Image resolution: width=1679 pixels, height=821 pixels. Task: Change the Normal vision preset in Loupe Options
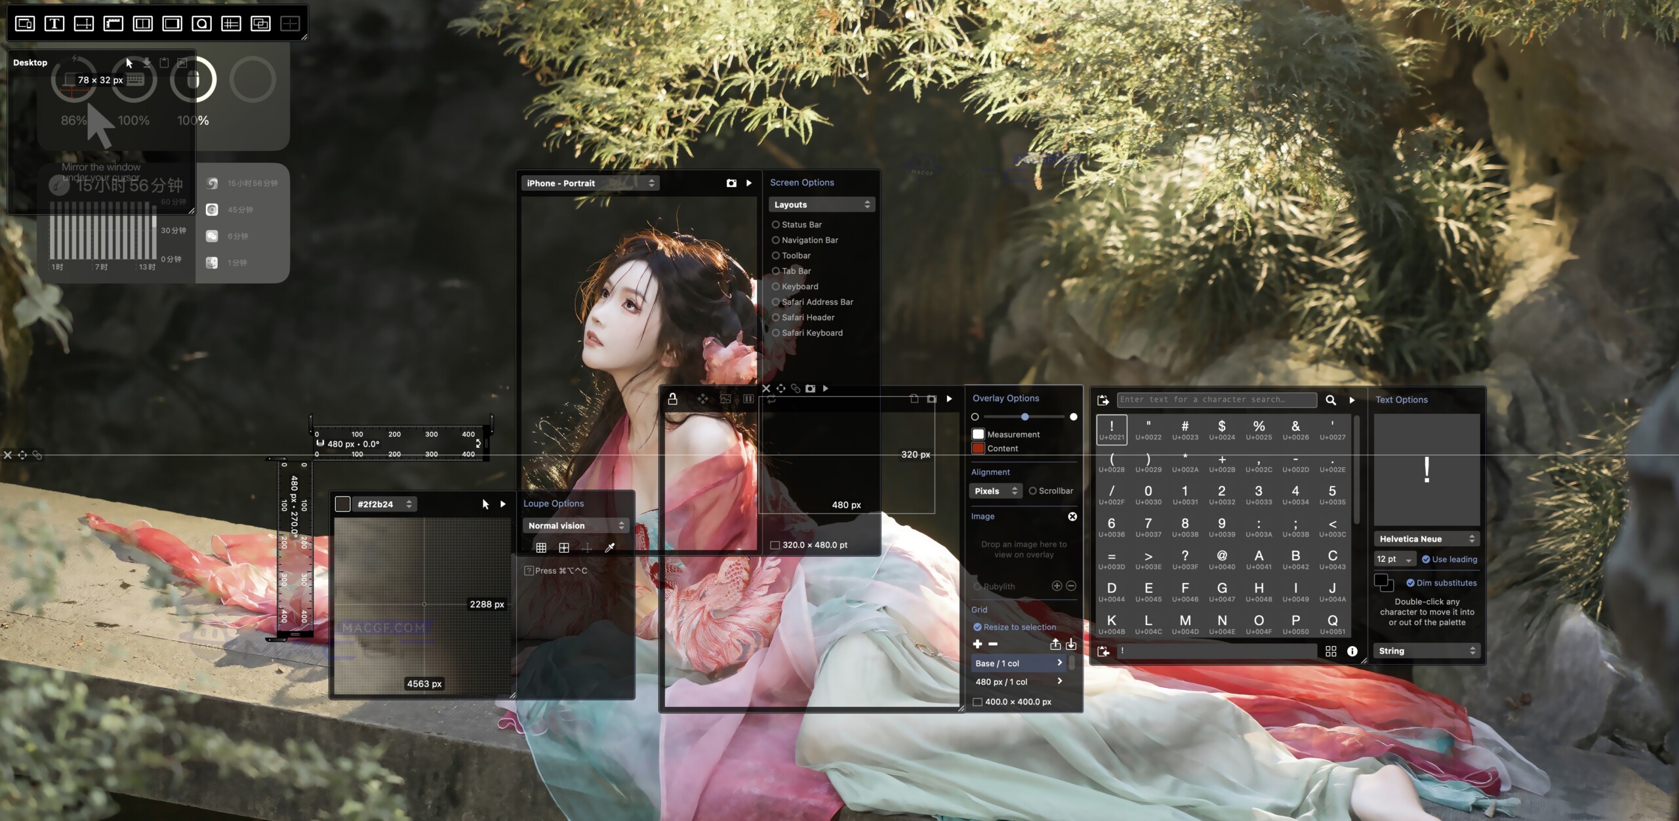(576, 525)
